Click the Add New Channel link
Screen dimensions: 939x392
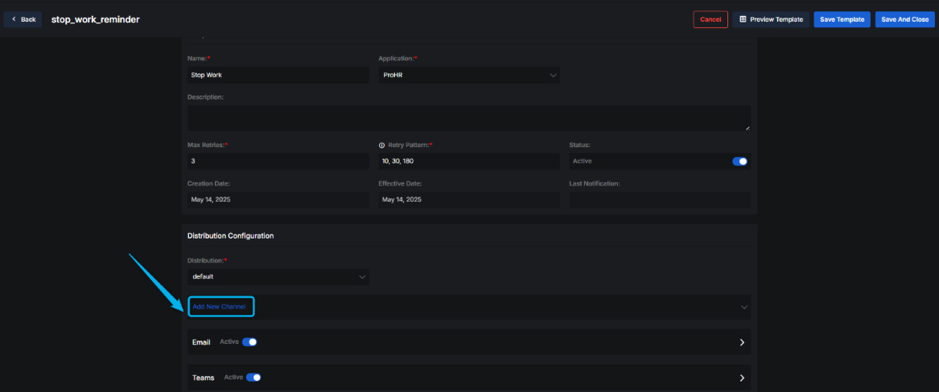pos(220,307)
